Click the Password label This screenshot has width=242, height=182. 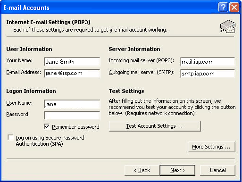18,114
